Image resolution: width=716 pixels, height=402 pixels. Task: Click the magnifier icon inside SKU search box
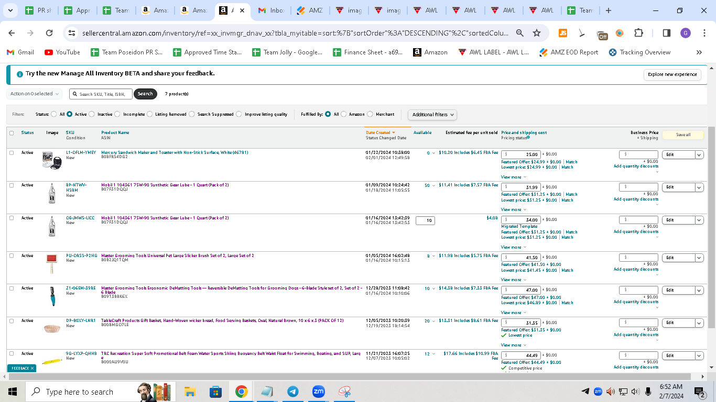(x=75, y=94)
